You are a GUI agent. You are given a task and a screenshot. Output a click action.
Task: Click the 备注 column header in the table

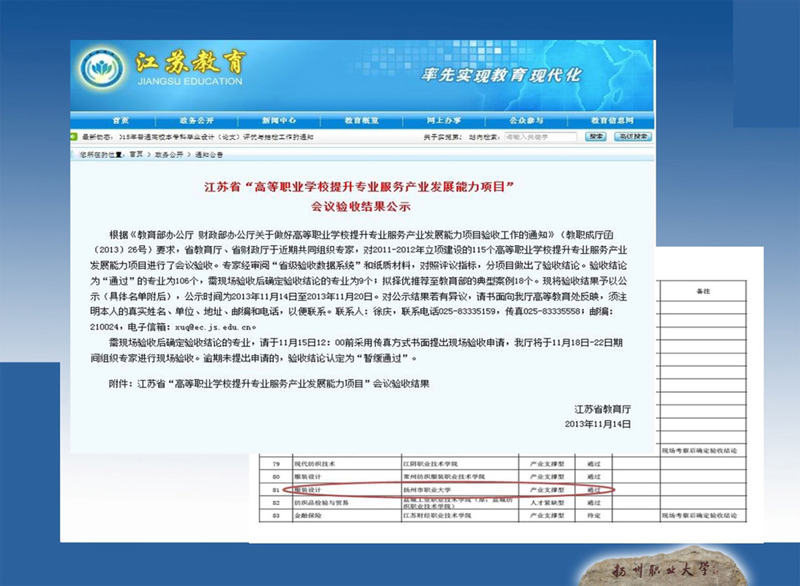coord(703,291)
